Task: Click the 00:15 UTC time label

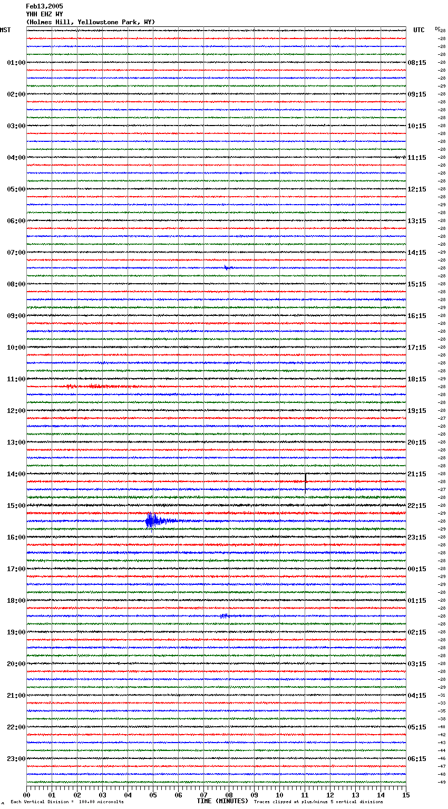Action: (417, 569)
